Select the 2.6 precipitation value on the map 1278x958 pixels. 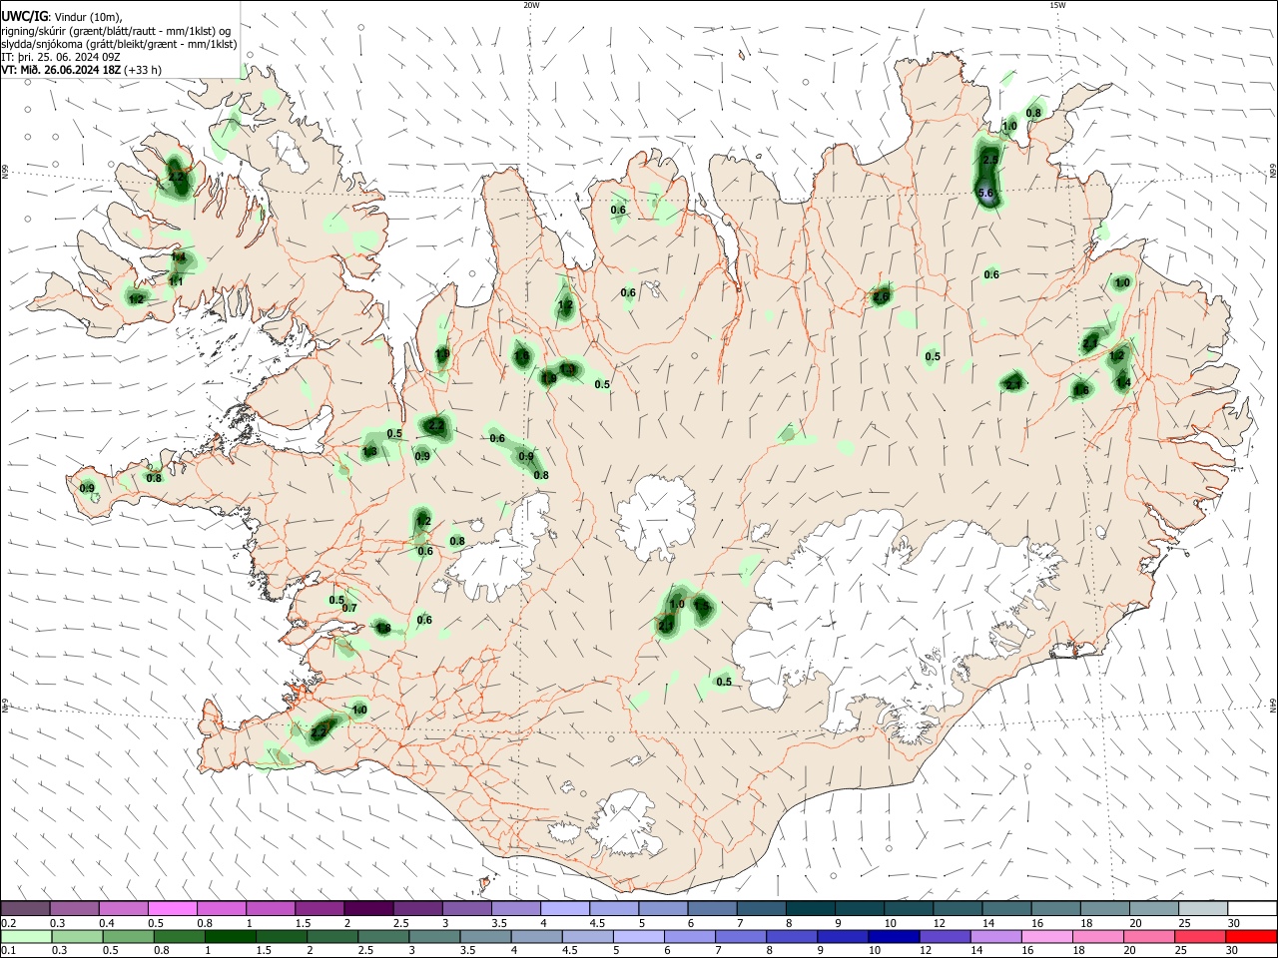point(881,296)
